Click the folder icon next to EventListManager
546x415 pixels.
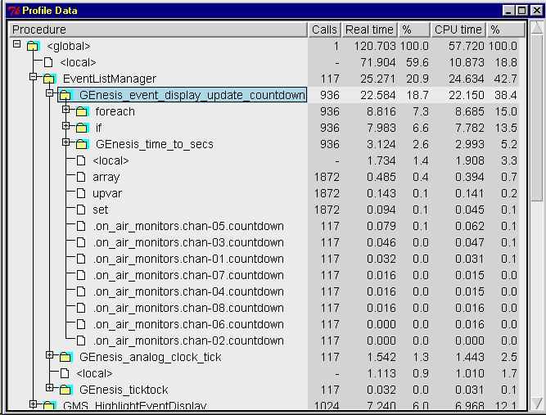coord(48,79)
